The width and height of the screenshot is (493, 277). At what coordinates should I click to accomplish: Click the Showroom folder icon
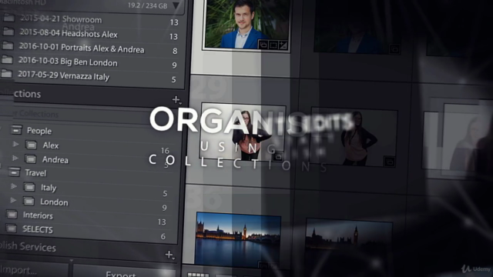pyautogui.click(x=8, y=17)
